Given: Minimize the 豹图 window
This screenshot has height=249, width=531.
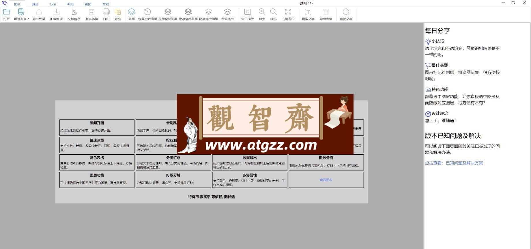Looking at the screenshot, I should 503,3.
